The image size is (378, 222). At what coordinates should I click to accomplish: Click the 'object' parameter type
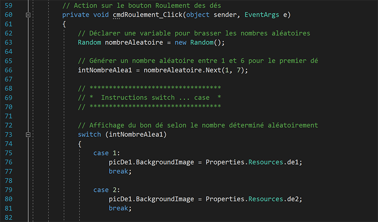pos(198,15)
